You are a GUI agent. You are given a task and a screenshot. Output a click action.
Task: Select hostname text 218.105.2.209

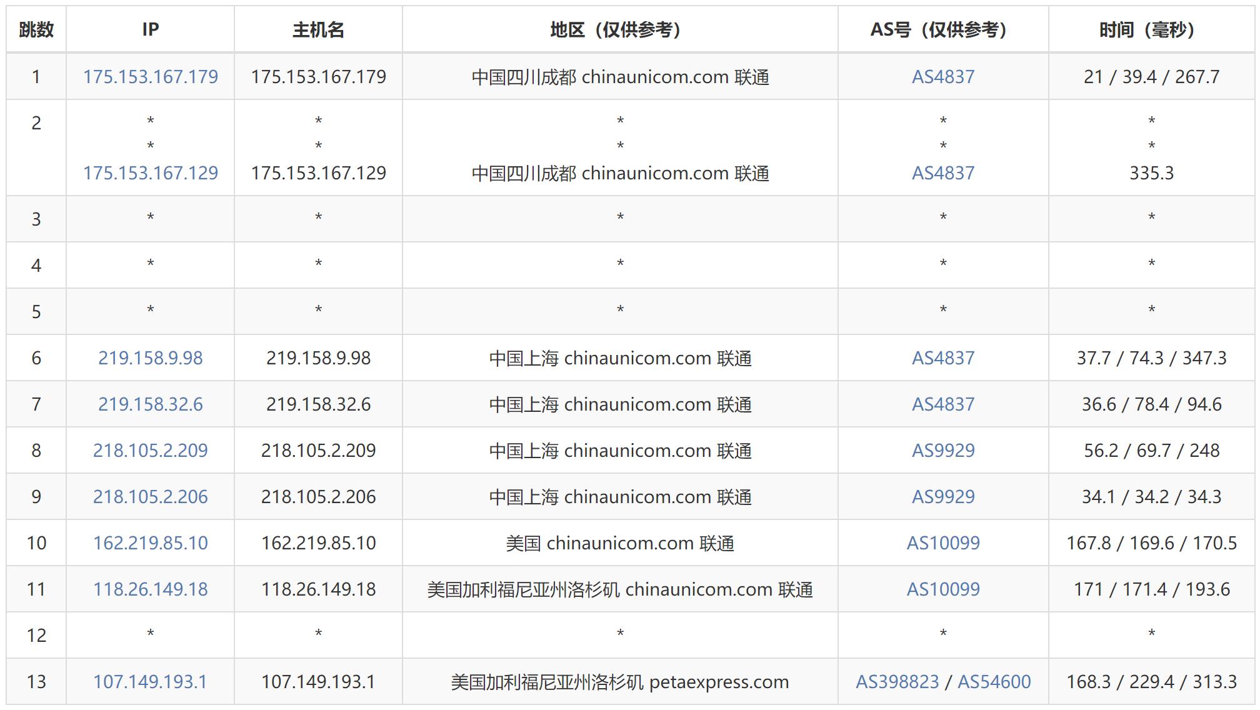[319, 451]
